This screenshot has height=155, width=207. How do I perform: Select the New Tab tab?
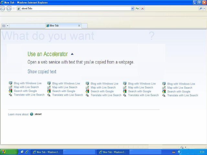pyautogui.click(x=63, y=26)
